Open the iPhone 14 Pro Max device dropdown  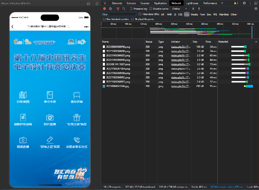click(16, 3)
